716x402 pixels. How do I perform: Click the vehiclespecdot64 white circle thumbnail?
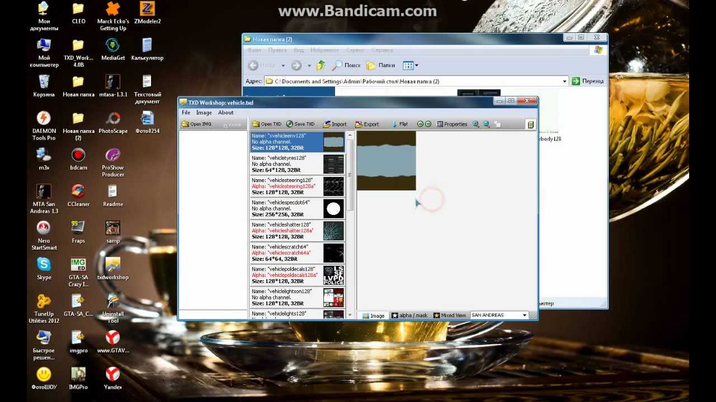[333, 209]
